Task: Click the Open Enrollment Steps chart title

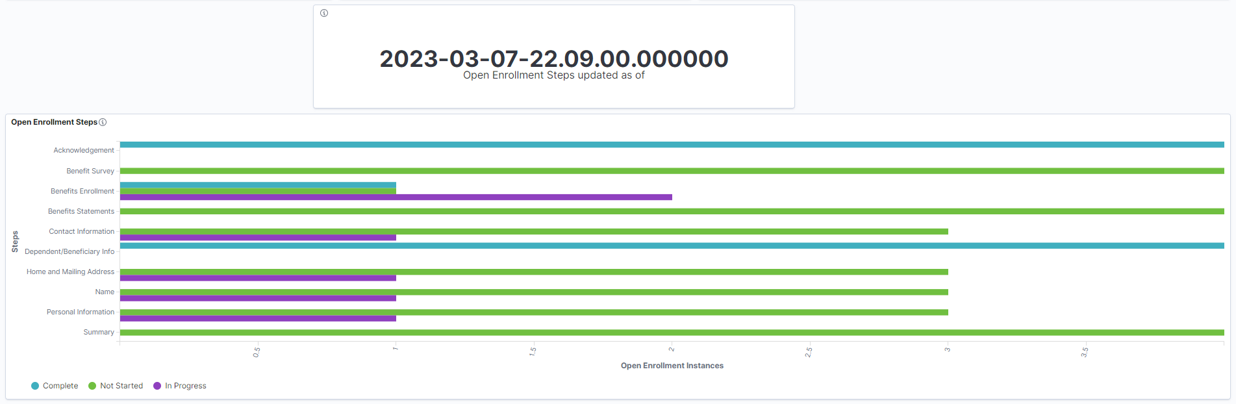Action: 54,122
